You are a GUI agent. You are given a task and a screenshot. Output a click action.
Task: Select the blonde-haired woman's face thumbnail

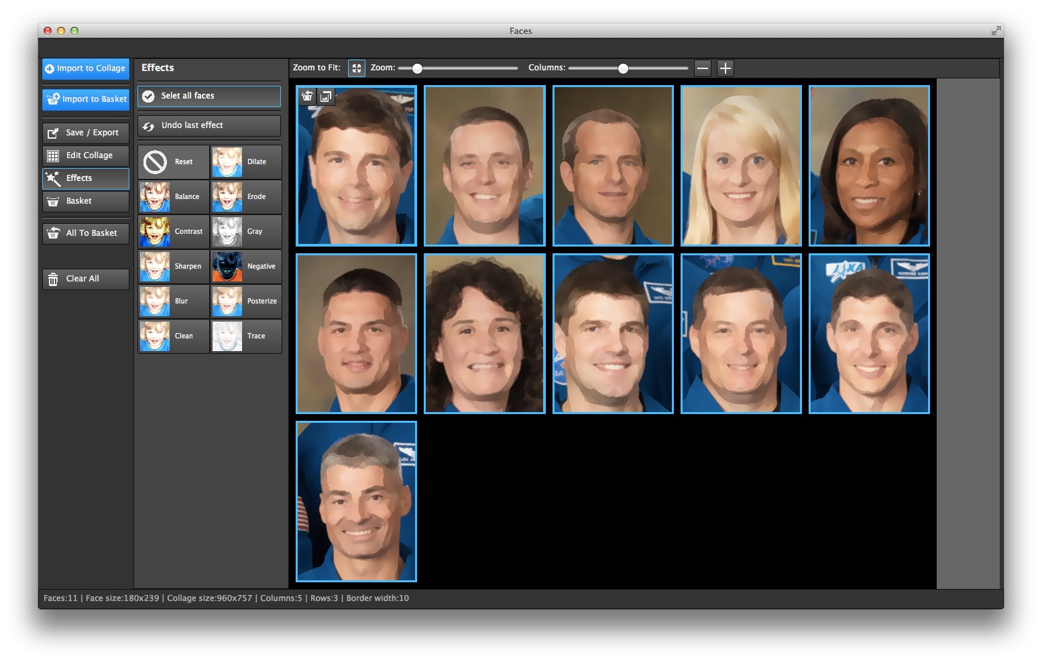(741, 165)
